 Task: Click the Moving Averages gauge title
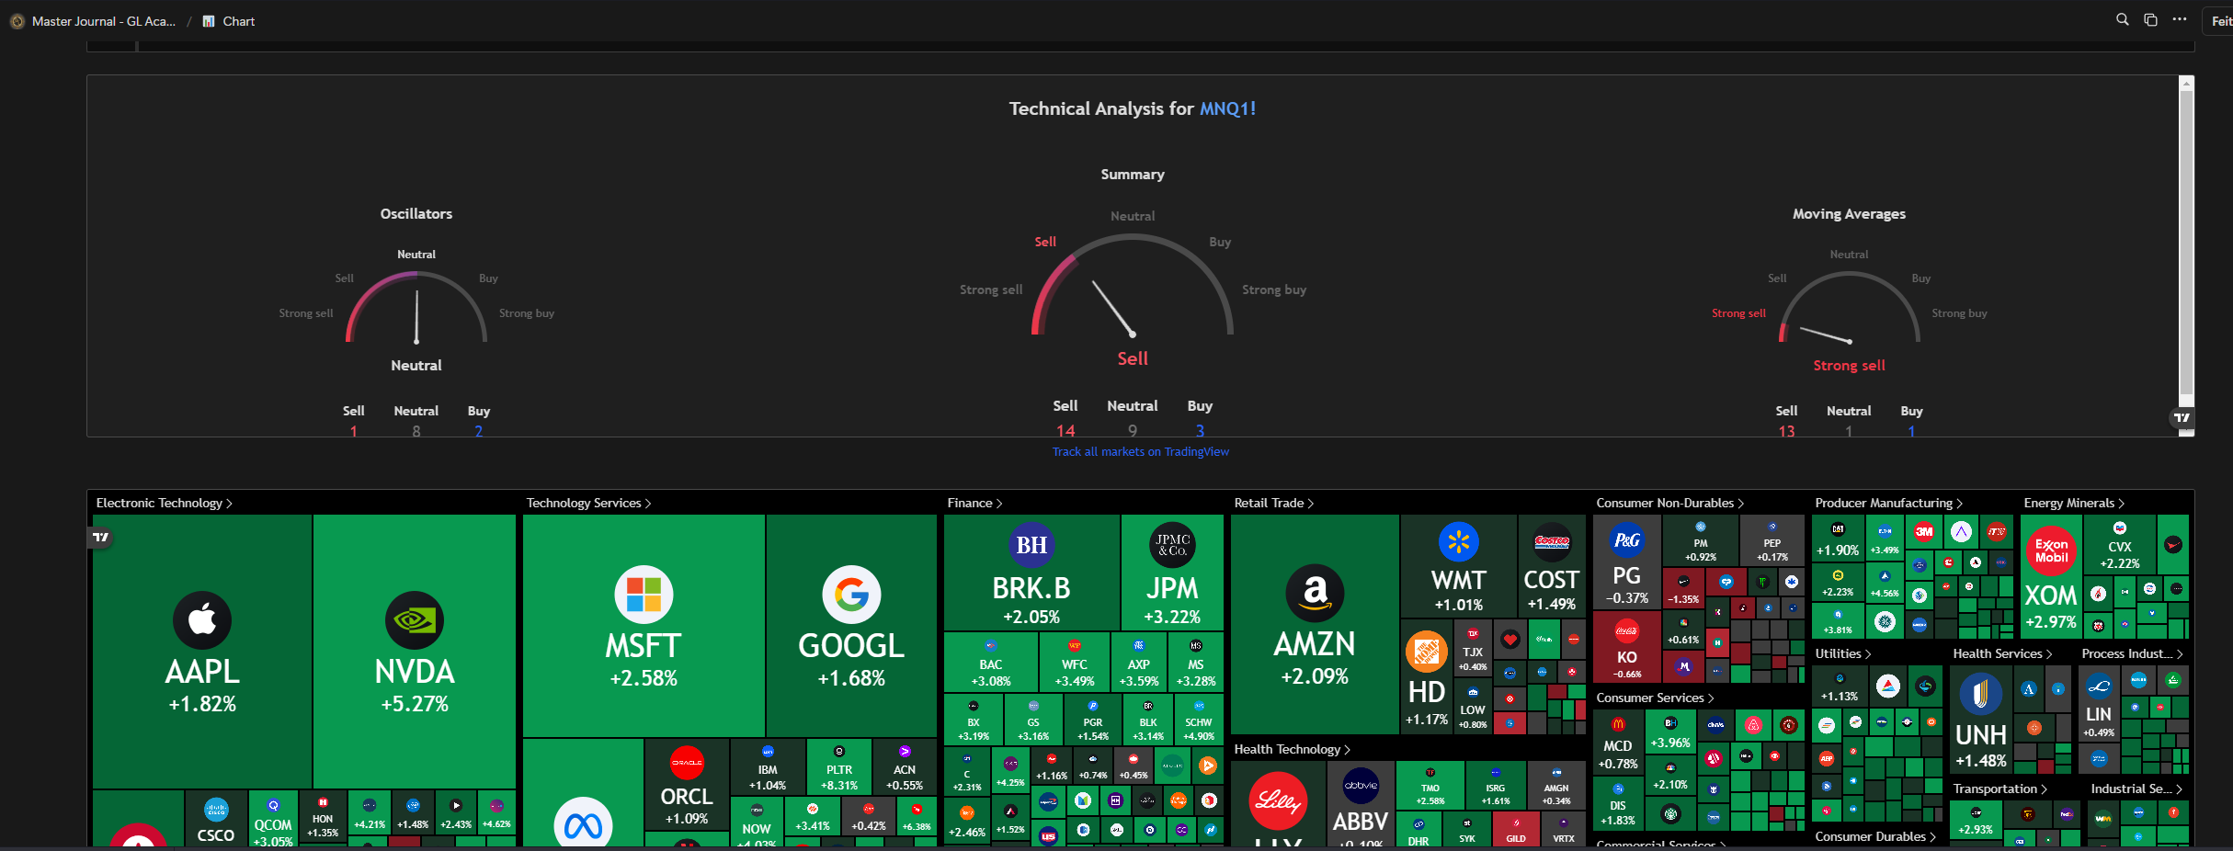coord(1849,213)
